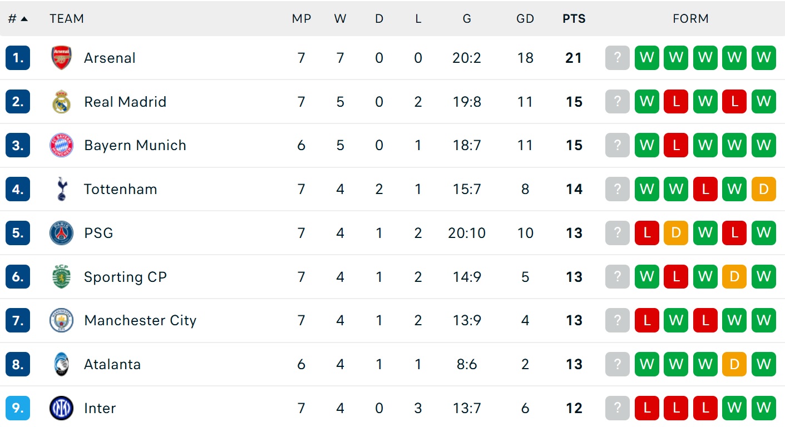Open the Manchester City team link

point(140,321)
